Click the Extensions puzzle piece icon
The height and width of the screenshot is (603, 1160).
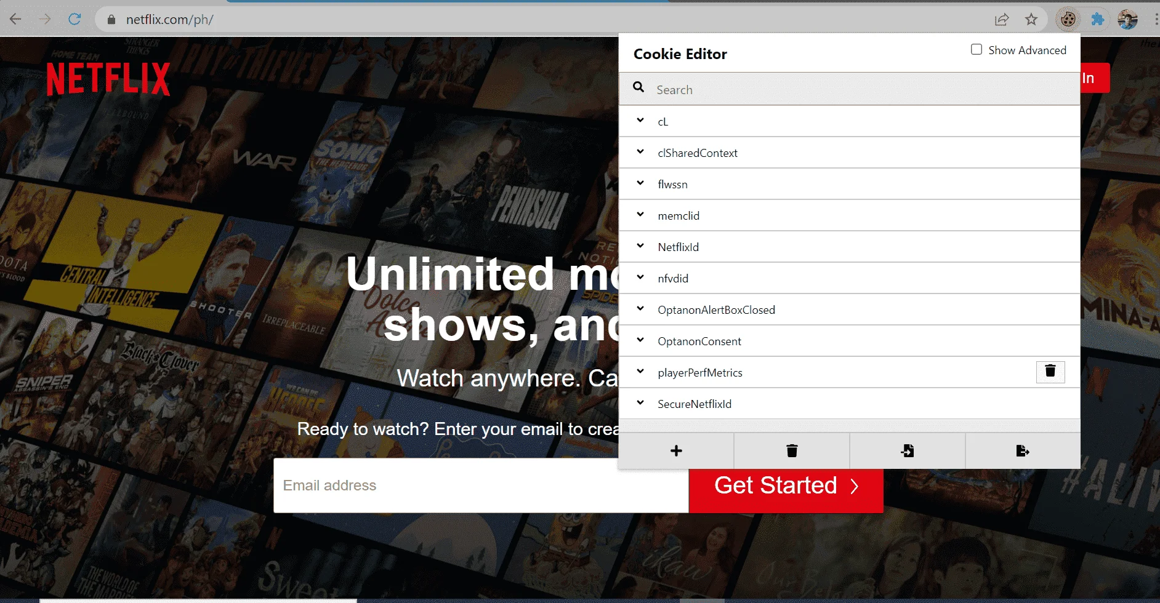pyautogui.click(x=1098, y=20)
